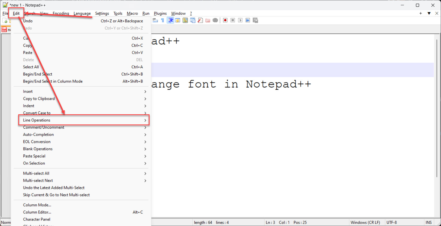Open the Window menu
The image size is (441, 226).
point(178,13)
